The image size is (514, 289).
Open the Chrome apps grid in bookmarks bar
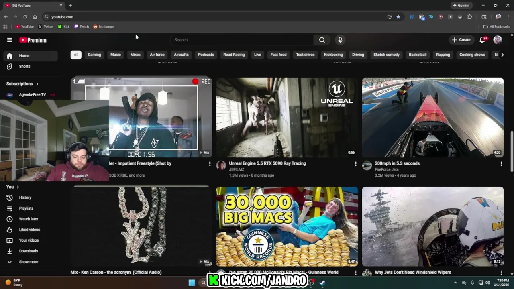coord(5,27)
